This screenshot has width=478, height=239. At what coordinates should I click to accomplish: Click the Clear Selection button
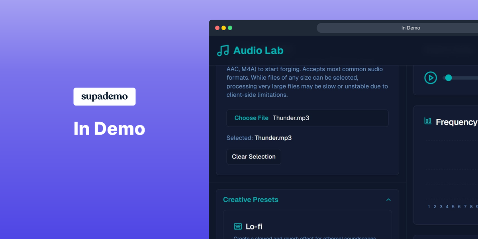point(254,157)
